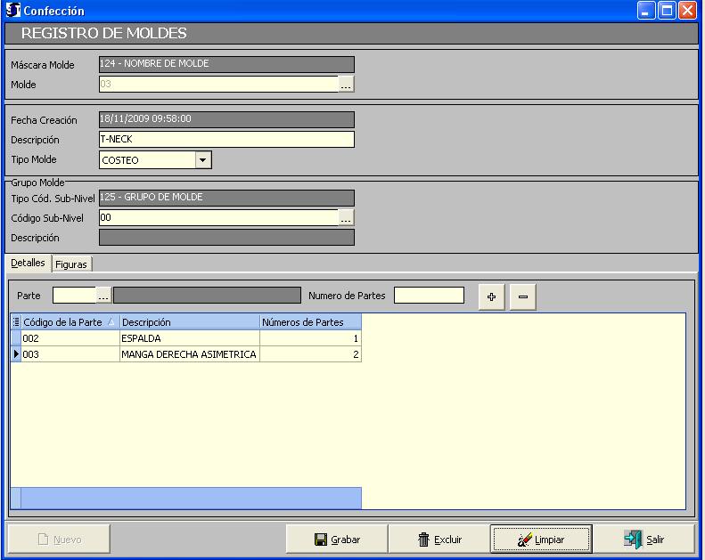Viewport: 705px width, 560px height.
Task: Click the Descripción field containing T-NECK
Action: point(226,140)
